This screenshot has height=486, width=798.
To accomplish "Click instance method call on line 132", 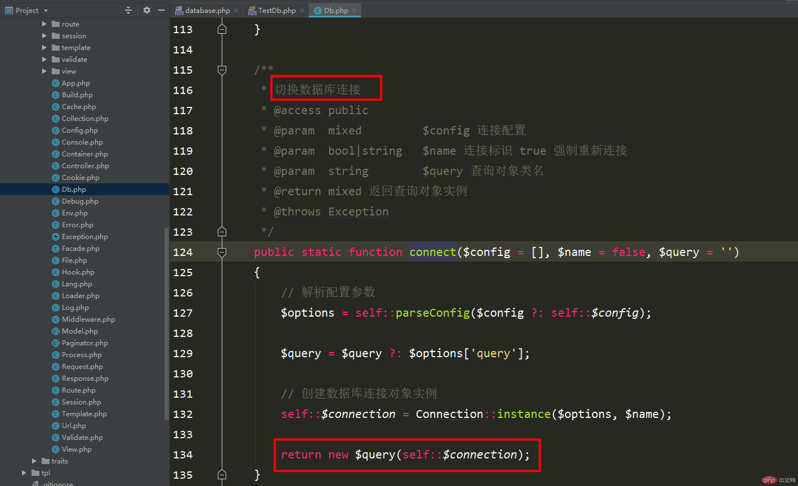I will click(524, 414).
